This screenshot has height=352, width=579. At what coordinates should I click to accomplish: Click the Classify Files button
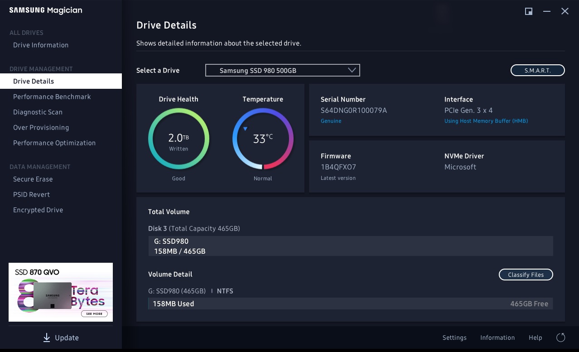point(526,275)
